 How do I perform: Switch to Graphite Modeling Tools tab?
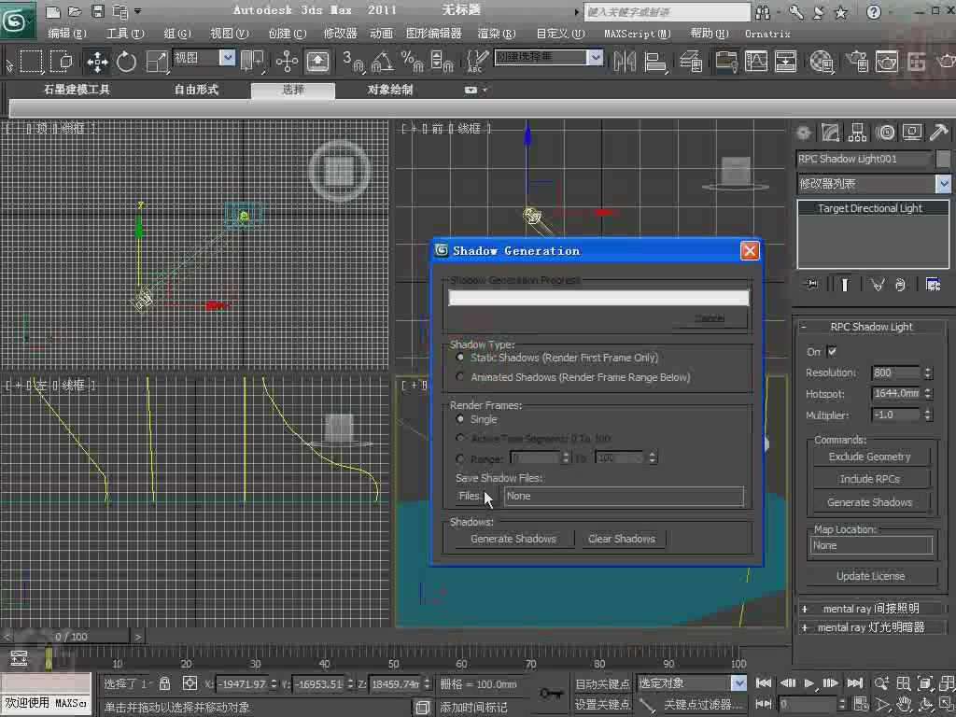(77, 90)
